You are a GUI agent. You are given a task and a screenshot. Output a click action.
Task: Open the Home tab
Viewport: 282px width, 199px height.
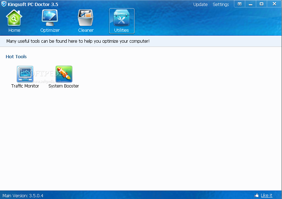pos(14,21)
